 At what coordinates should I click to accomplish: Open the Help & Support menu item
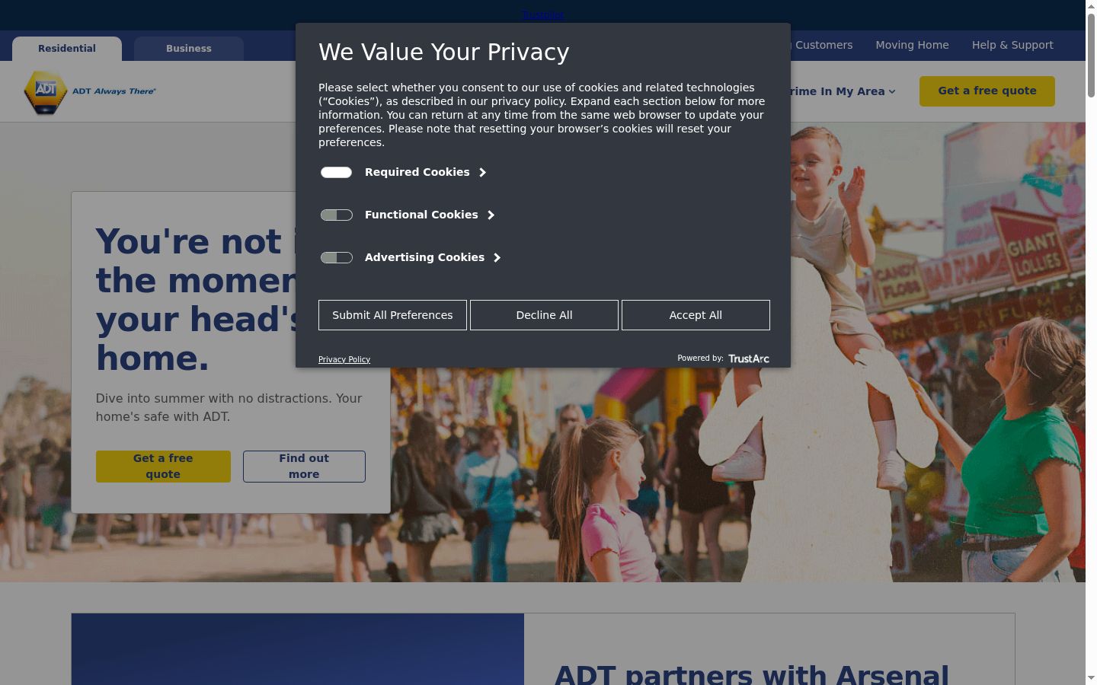click(1012, 45)
